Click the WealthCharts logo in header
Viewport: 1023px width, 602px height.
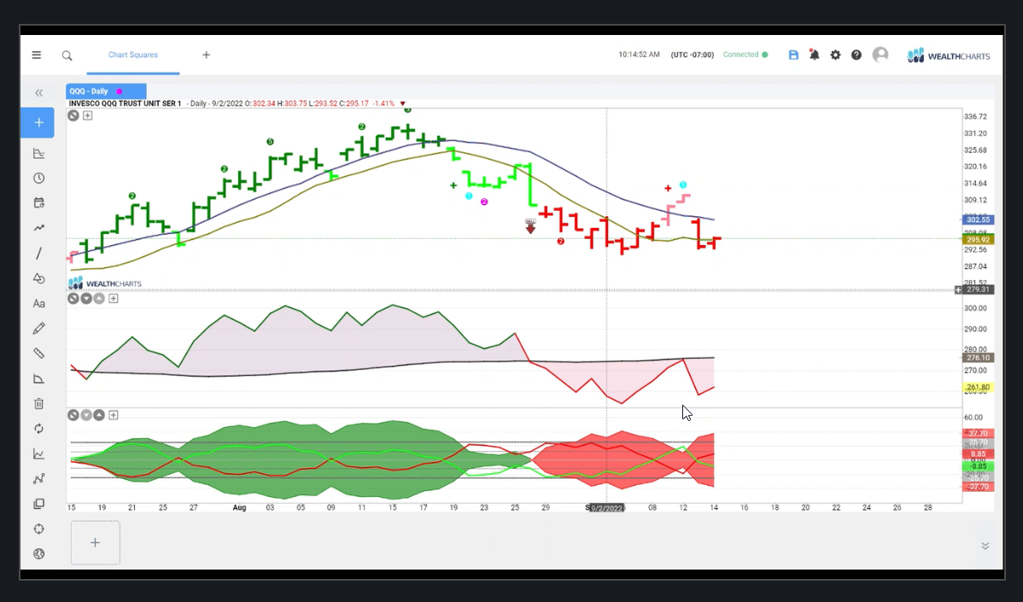pyautogui.click(x=949, y=56)
